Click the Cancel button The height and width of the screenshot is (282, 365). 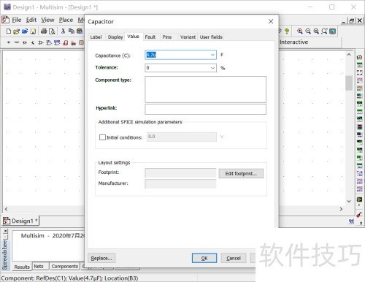pos(234,258)
